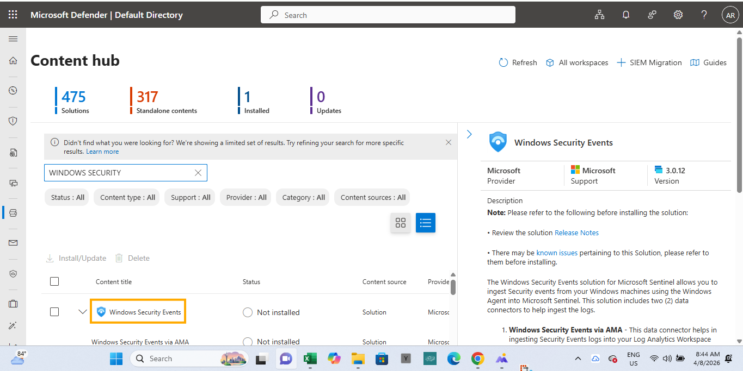Open the Provider : All filter
The width and height of the screenshot is (743, 371).
click(x=246, y=197)
